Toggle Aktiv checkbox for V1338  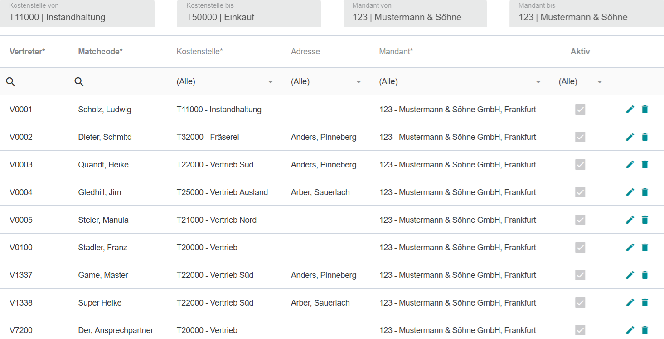pyautogui.click(x=580, y=303)
